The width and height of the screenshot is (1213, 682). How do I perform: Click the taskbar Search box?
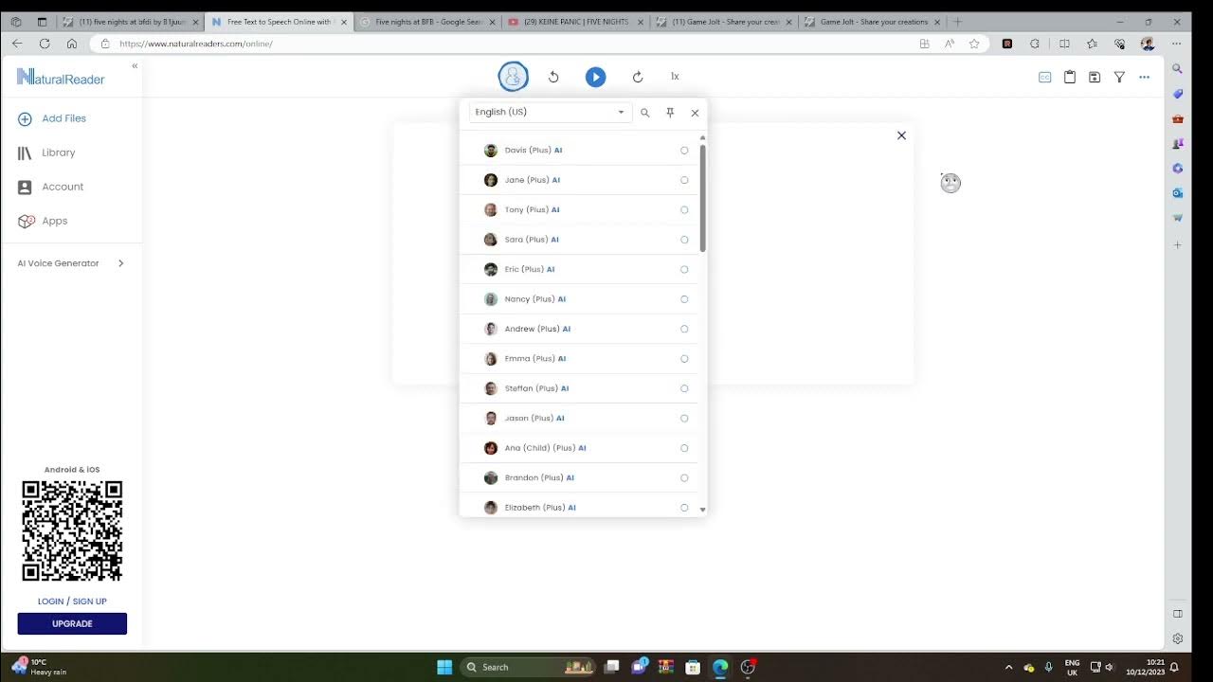(x=528, y=667)
